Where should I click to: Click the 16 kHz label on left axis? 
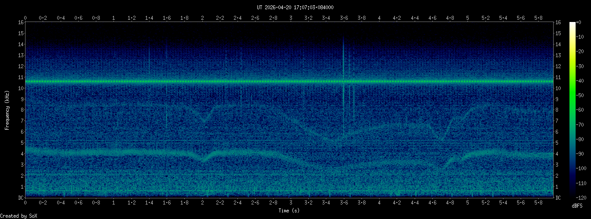pos(20,22)
